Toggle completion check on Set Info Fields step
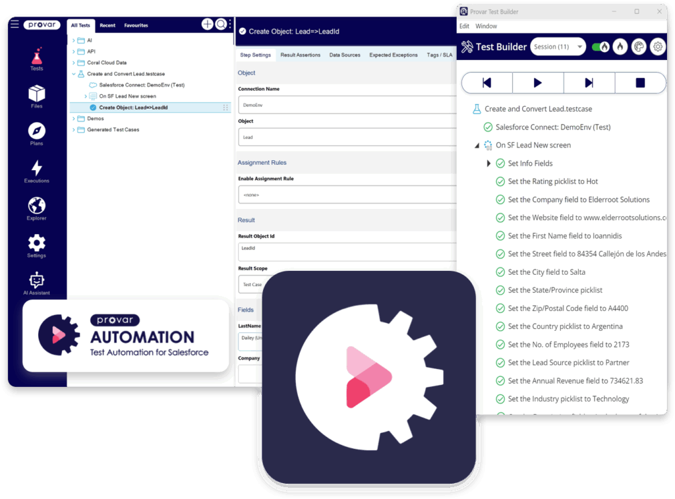Screen dimensions: 675x499 (500, 163)
